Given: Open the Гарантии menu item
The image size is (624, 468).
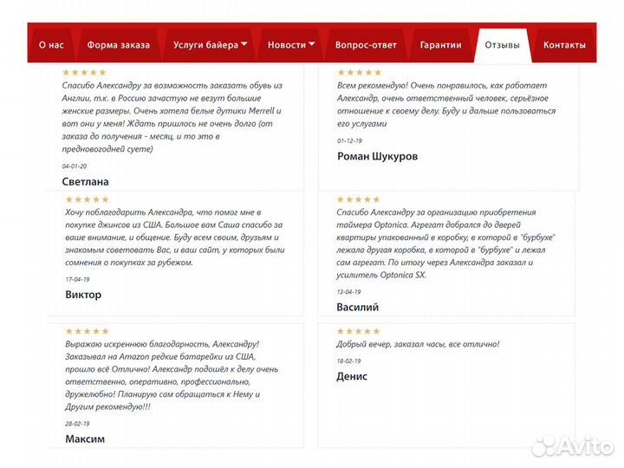Looking at the screenshot, I should tap(440, 45).
